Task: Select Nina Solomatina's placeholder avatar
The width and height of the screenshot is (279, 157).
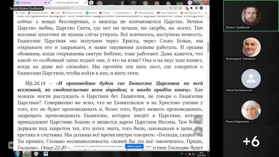Action: point(251,78)
